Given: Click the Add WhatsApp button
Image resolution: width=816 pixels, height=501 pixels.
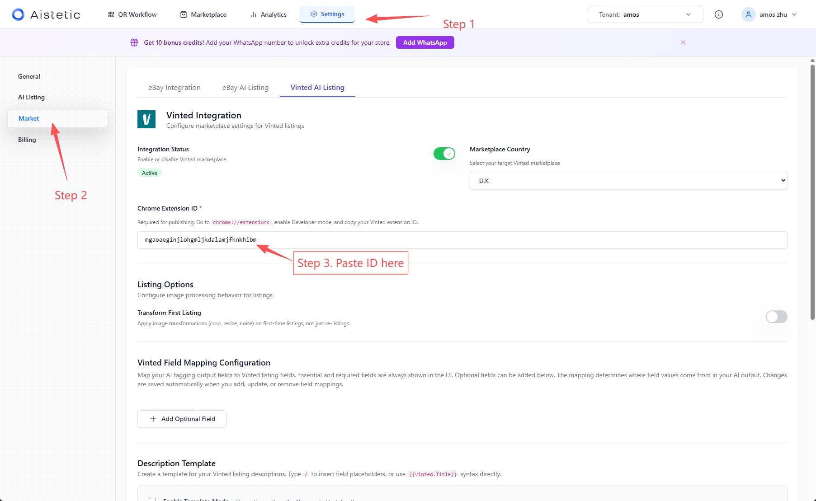Looking at the screenshot, I should (425, 42).
